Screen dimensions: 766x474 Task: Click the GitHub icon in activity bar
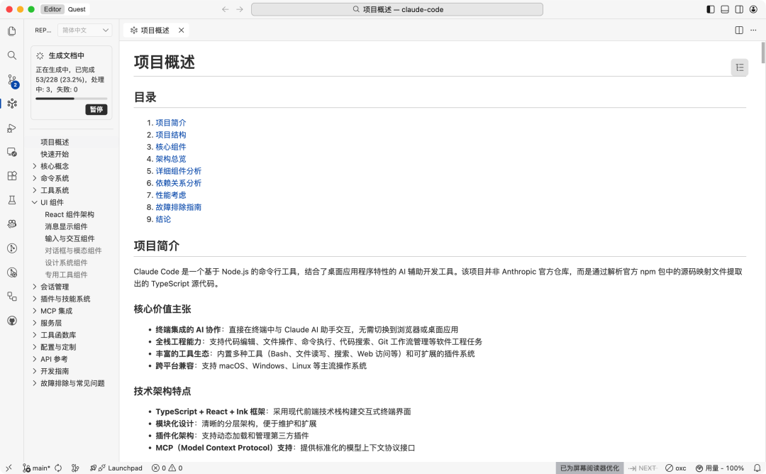tap(11, 320)
